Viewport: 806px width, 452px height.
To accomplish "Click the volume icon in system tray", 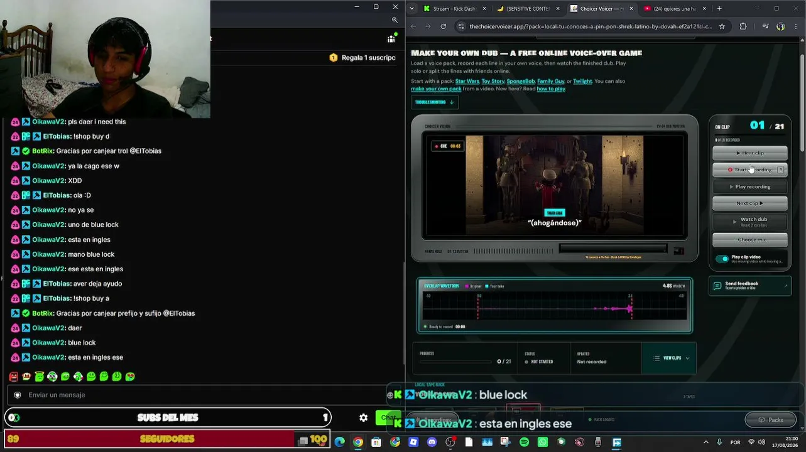I will (x=761, y=442).
